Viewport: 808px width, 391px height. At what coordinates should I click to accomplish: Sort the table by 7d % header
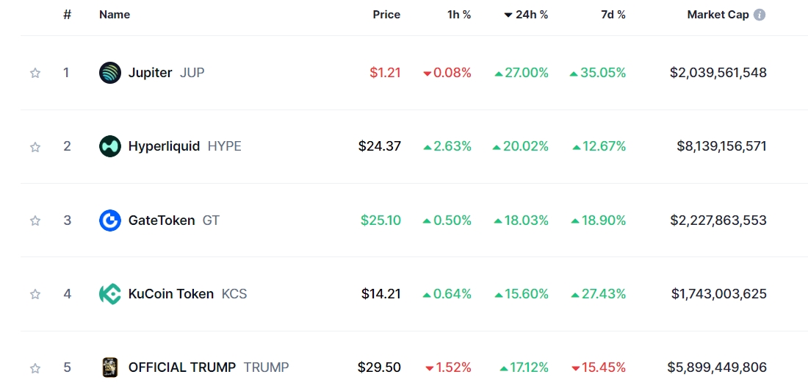pos(613,15)
